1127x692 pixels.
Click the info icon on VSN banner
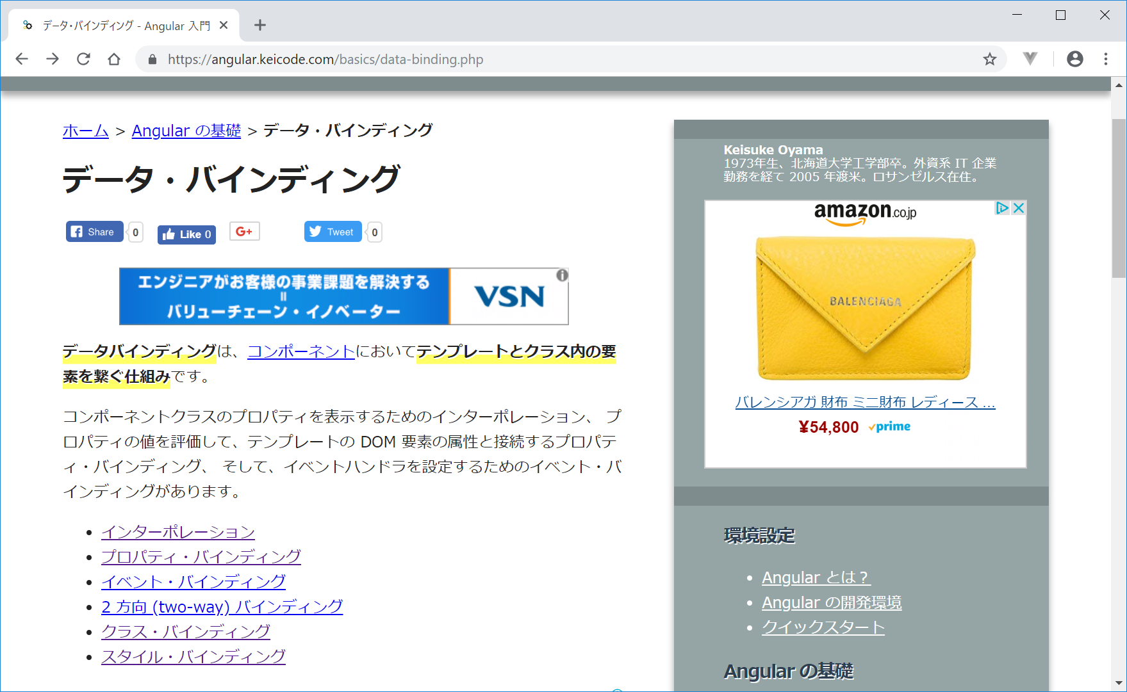[562, 275]
